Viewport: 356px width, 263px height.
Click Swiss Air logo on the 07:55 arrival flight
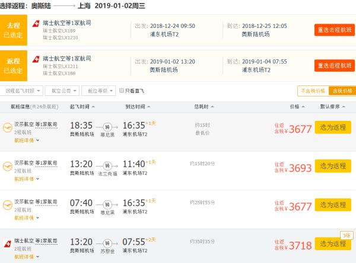[x=8, y=244]
